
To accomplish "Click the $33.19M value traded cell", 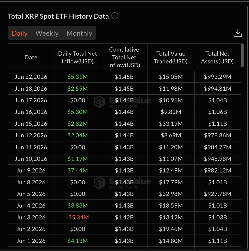I will (171, 124).
